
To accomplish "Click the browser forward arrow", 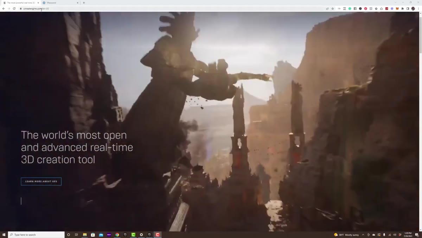I will 8,8.
